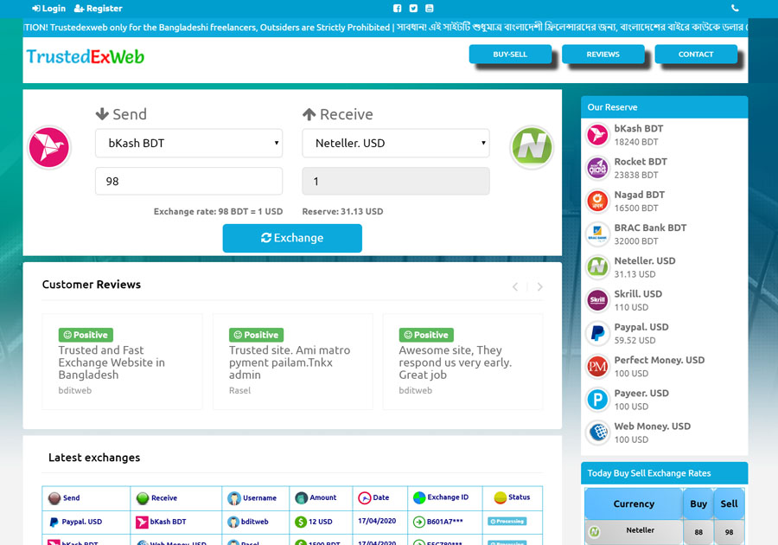Click the Facebook icon in top bar

(x=397, y=9)
